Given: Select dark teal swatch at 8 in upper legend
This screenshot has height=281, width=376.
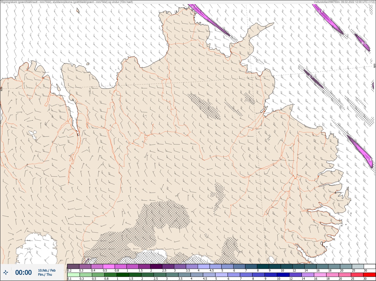Looking at the screenshot, I should coord(263,266).
